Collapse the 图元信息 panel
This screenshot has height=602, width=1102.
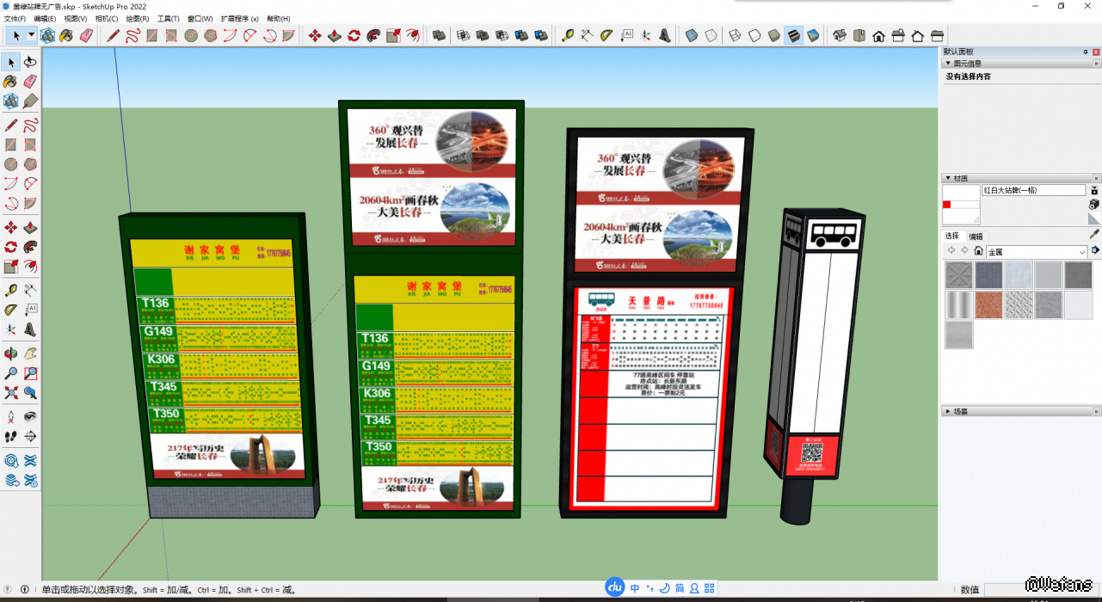pyautogui.click(x=948, y=63)
